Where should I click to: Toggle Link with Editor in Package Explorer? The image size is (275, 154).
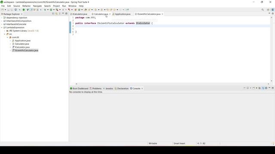pyautogui.click(x=56, y=14)
